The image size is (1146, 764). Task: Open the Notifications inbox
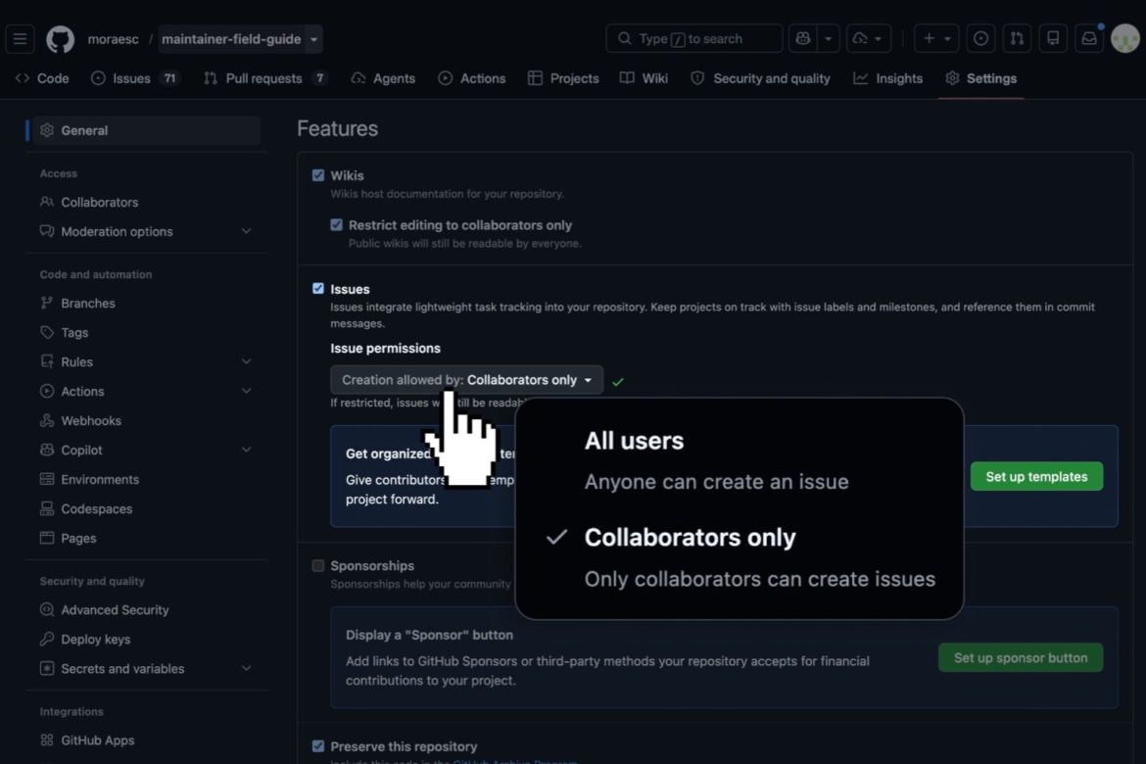tap(1089, 39)
